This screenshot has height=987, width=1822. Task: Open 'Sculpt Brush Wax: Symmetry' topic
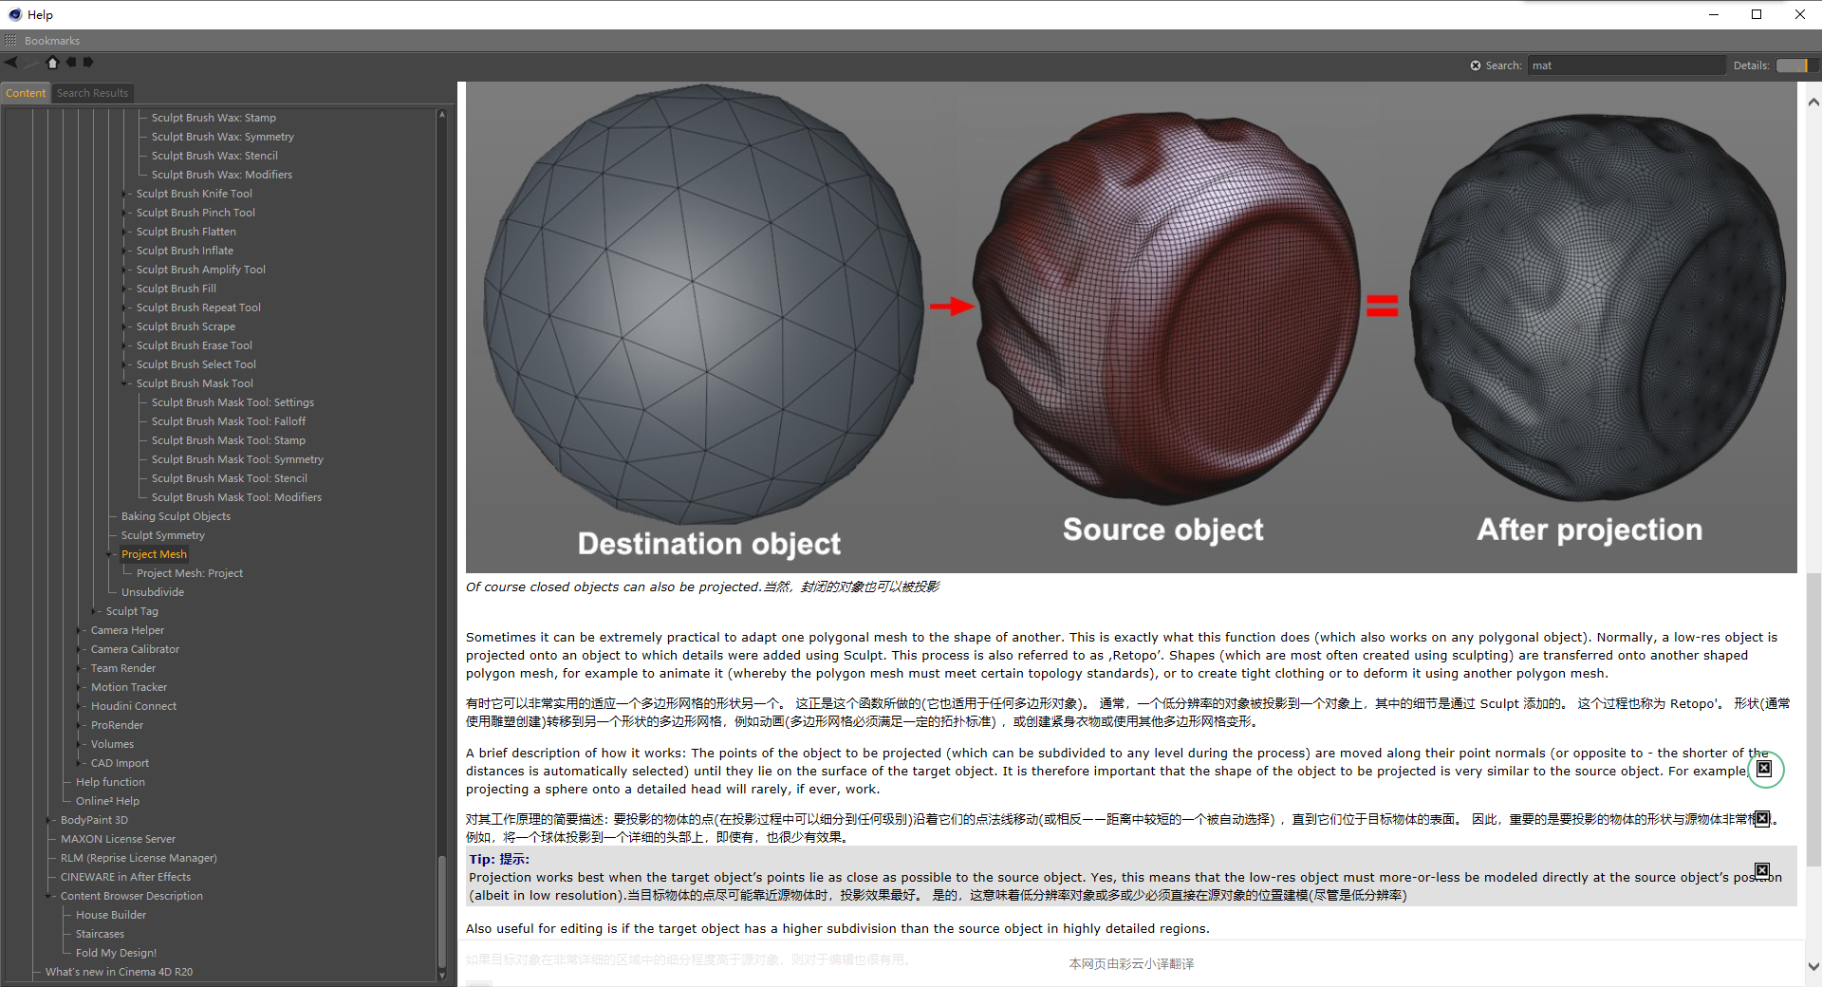223,137
